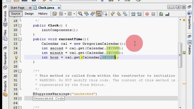Click the green mark in error stripe
Image resolution: width=194 pixels, height=109 pixels.
pyautogui.click(x=184, y=53)
